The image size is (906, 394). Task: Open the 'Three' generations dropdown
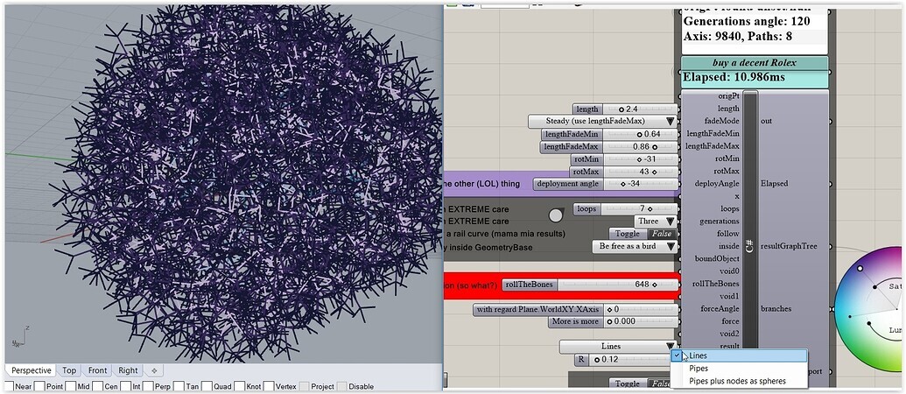(x=670, y=222)
